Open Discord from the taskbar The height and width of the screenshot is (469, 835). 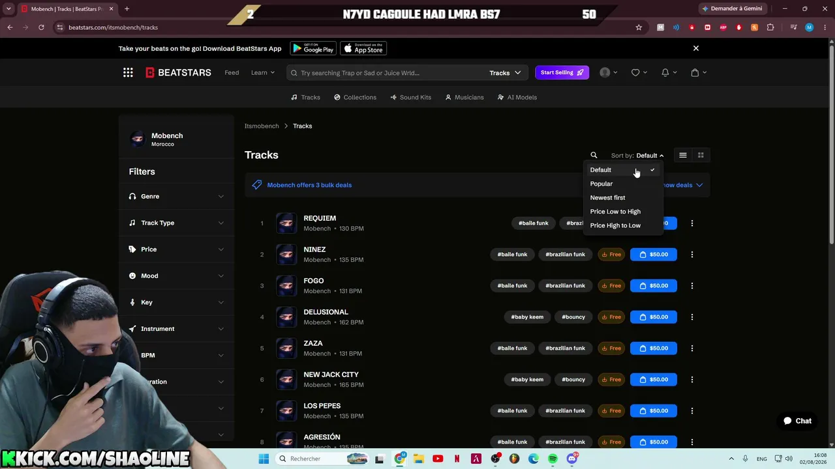point(572,459)
